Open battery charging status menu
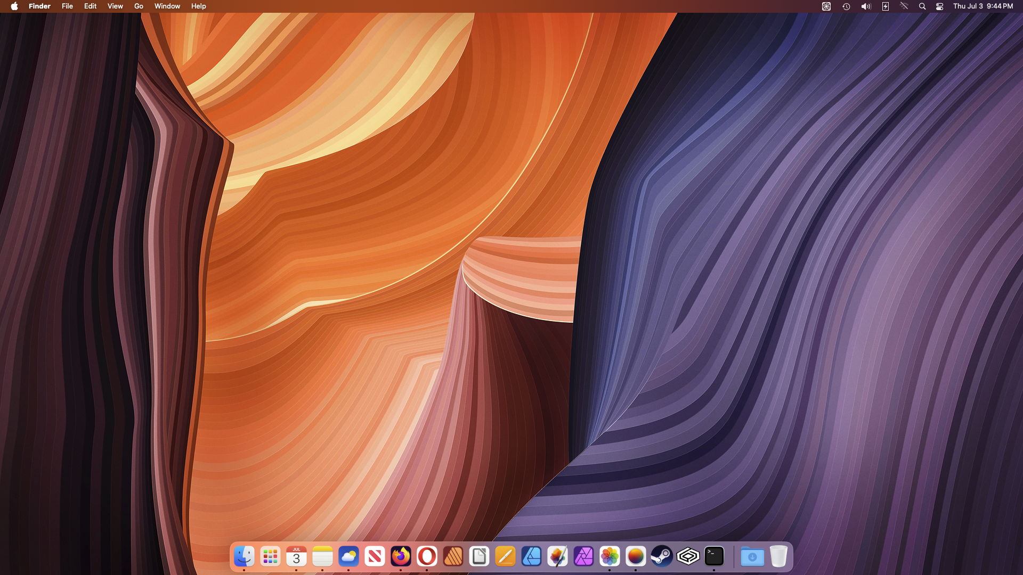The height and width of the screenshot is (575, 1023). tap(885, 6)
